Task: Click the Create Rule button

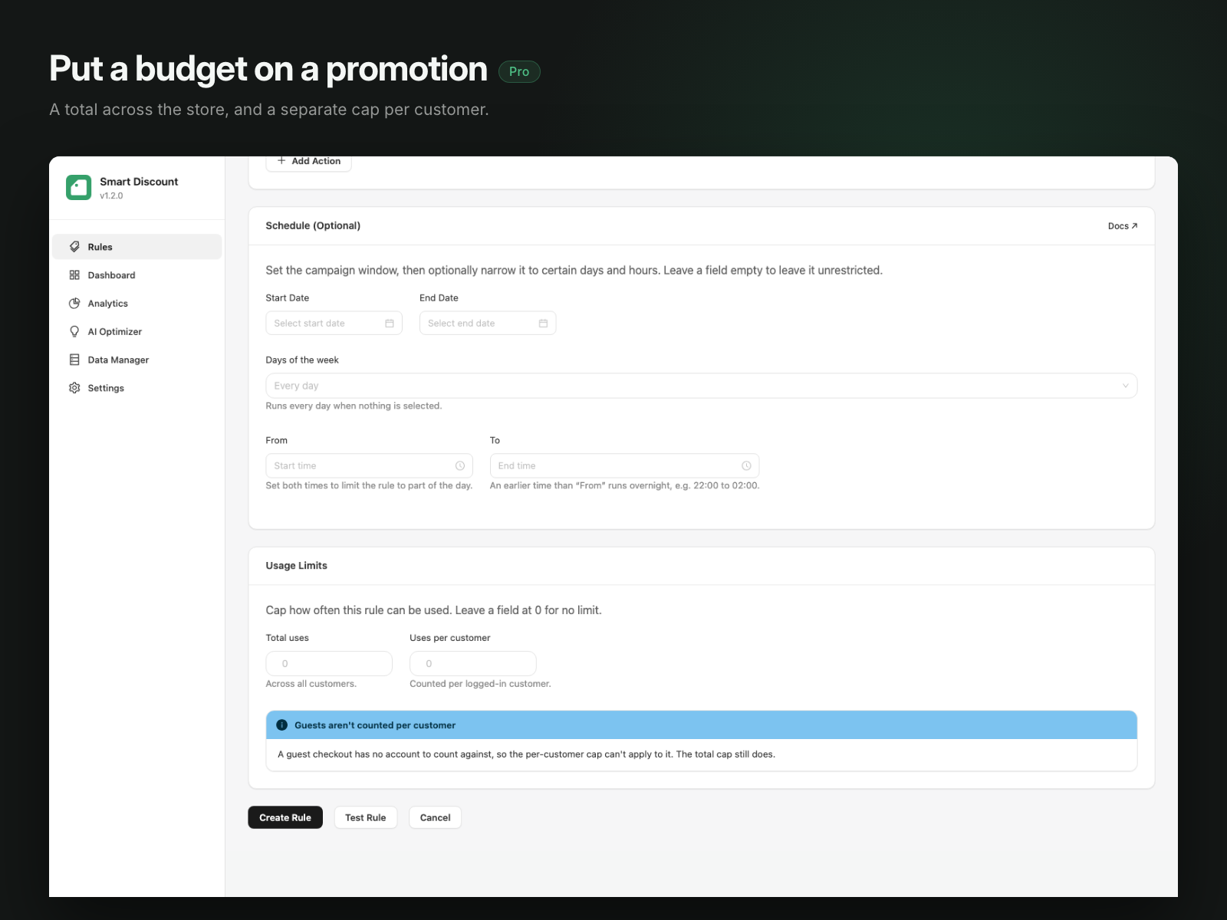Action: point(285,817)
